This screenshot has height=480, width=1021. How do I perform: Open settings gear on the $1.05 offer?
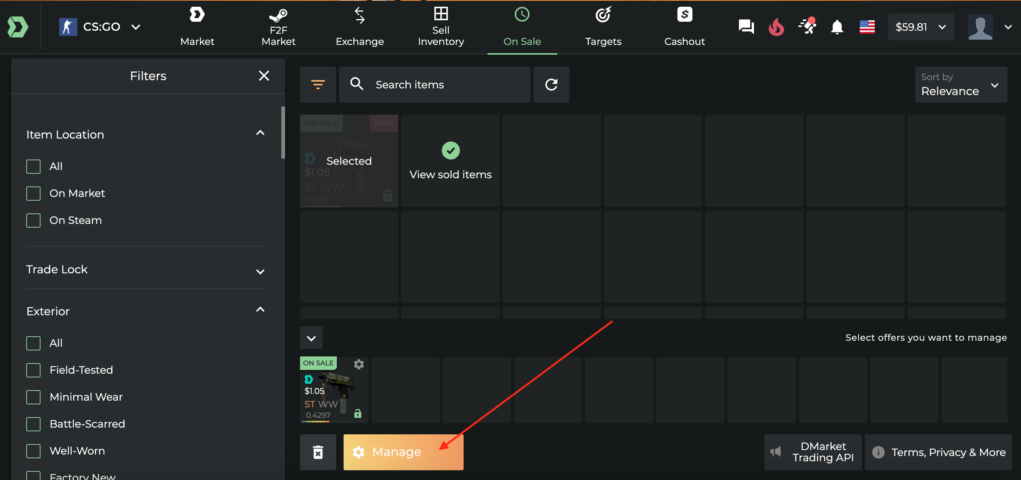pos(359,364)
